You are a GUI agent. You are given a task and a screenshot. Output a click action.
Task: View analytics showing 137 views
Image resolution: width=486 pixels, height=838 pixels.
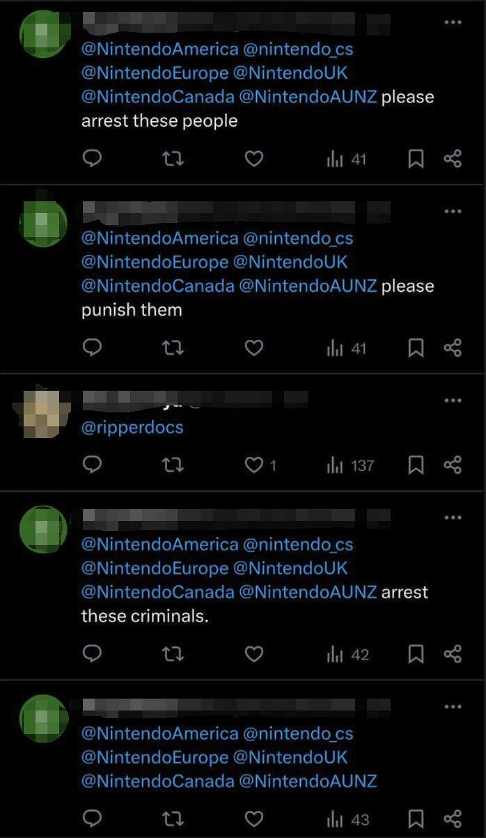tap(350, 465)
